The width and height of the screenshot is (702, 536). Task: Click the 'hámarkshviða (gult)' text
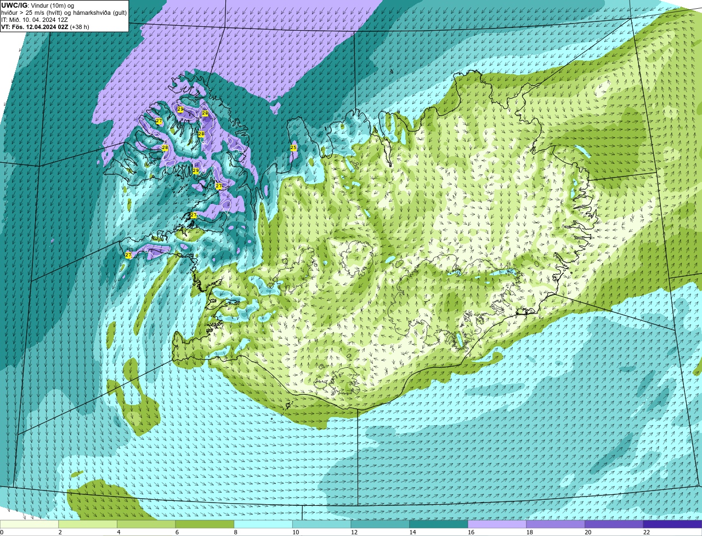100,13
